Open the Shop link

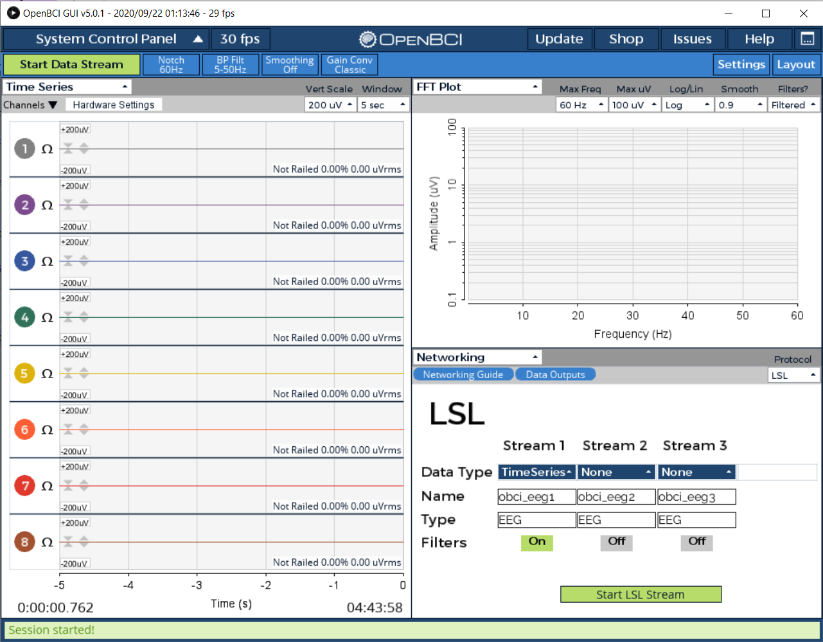tap(626, 39)
